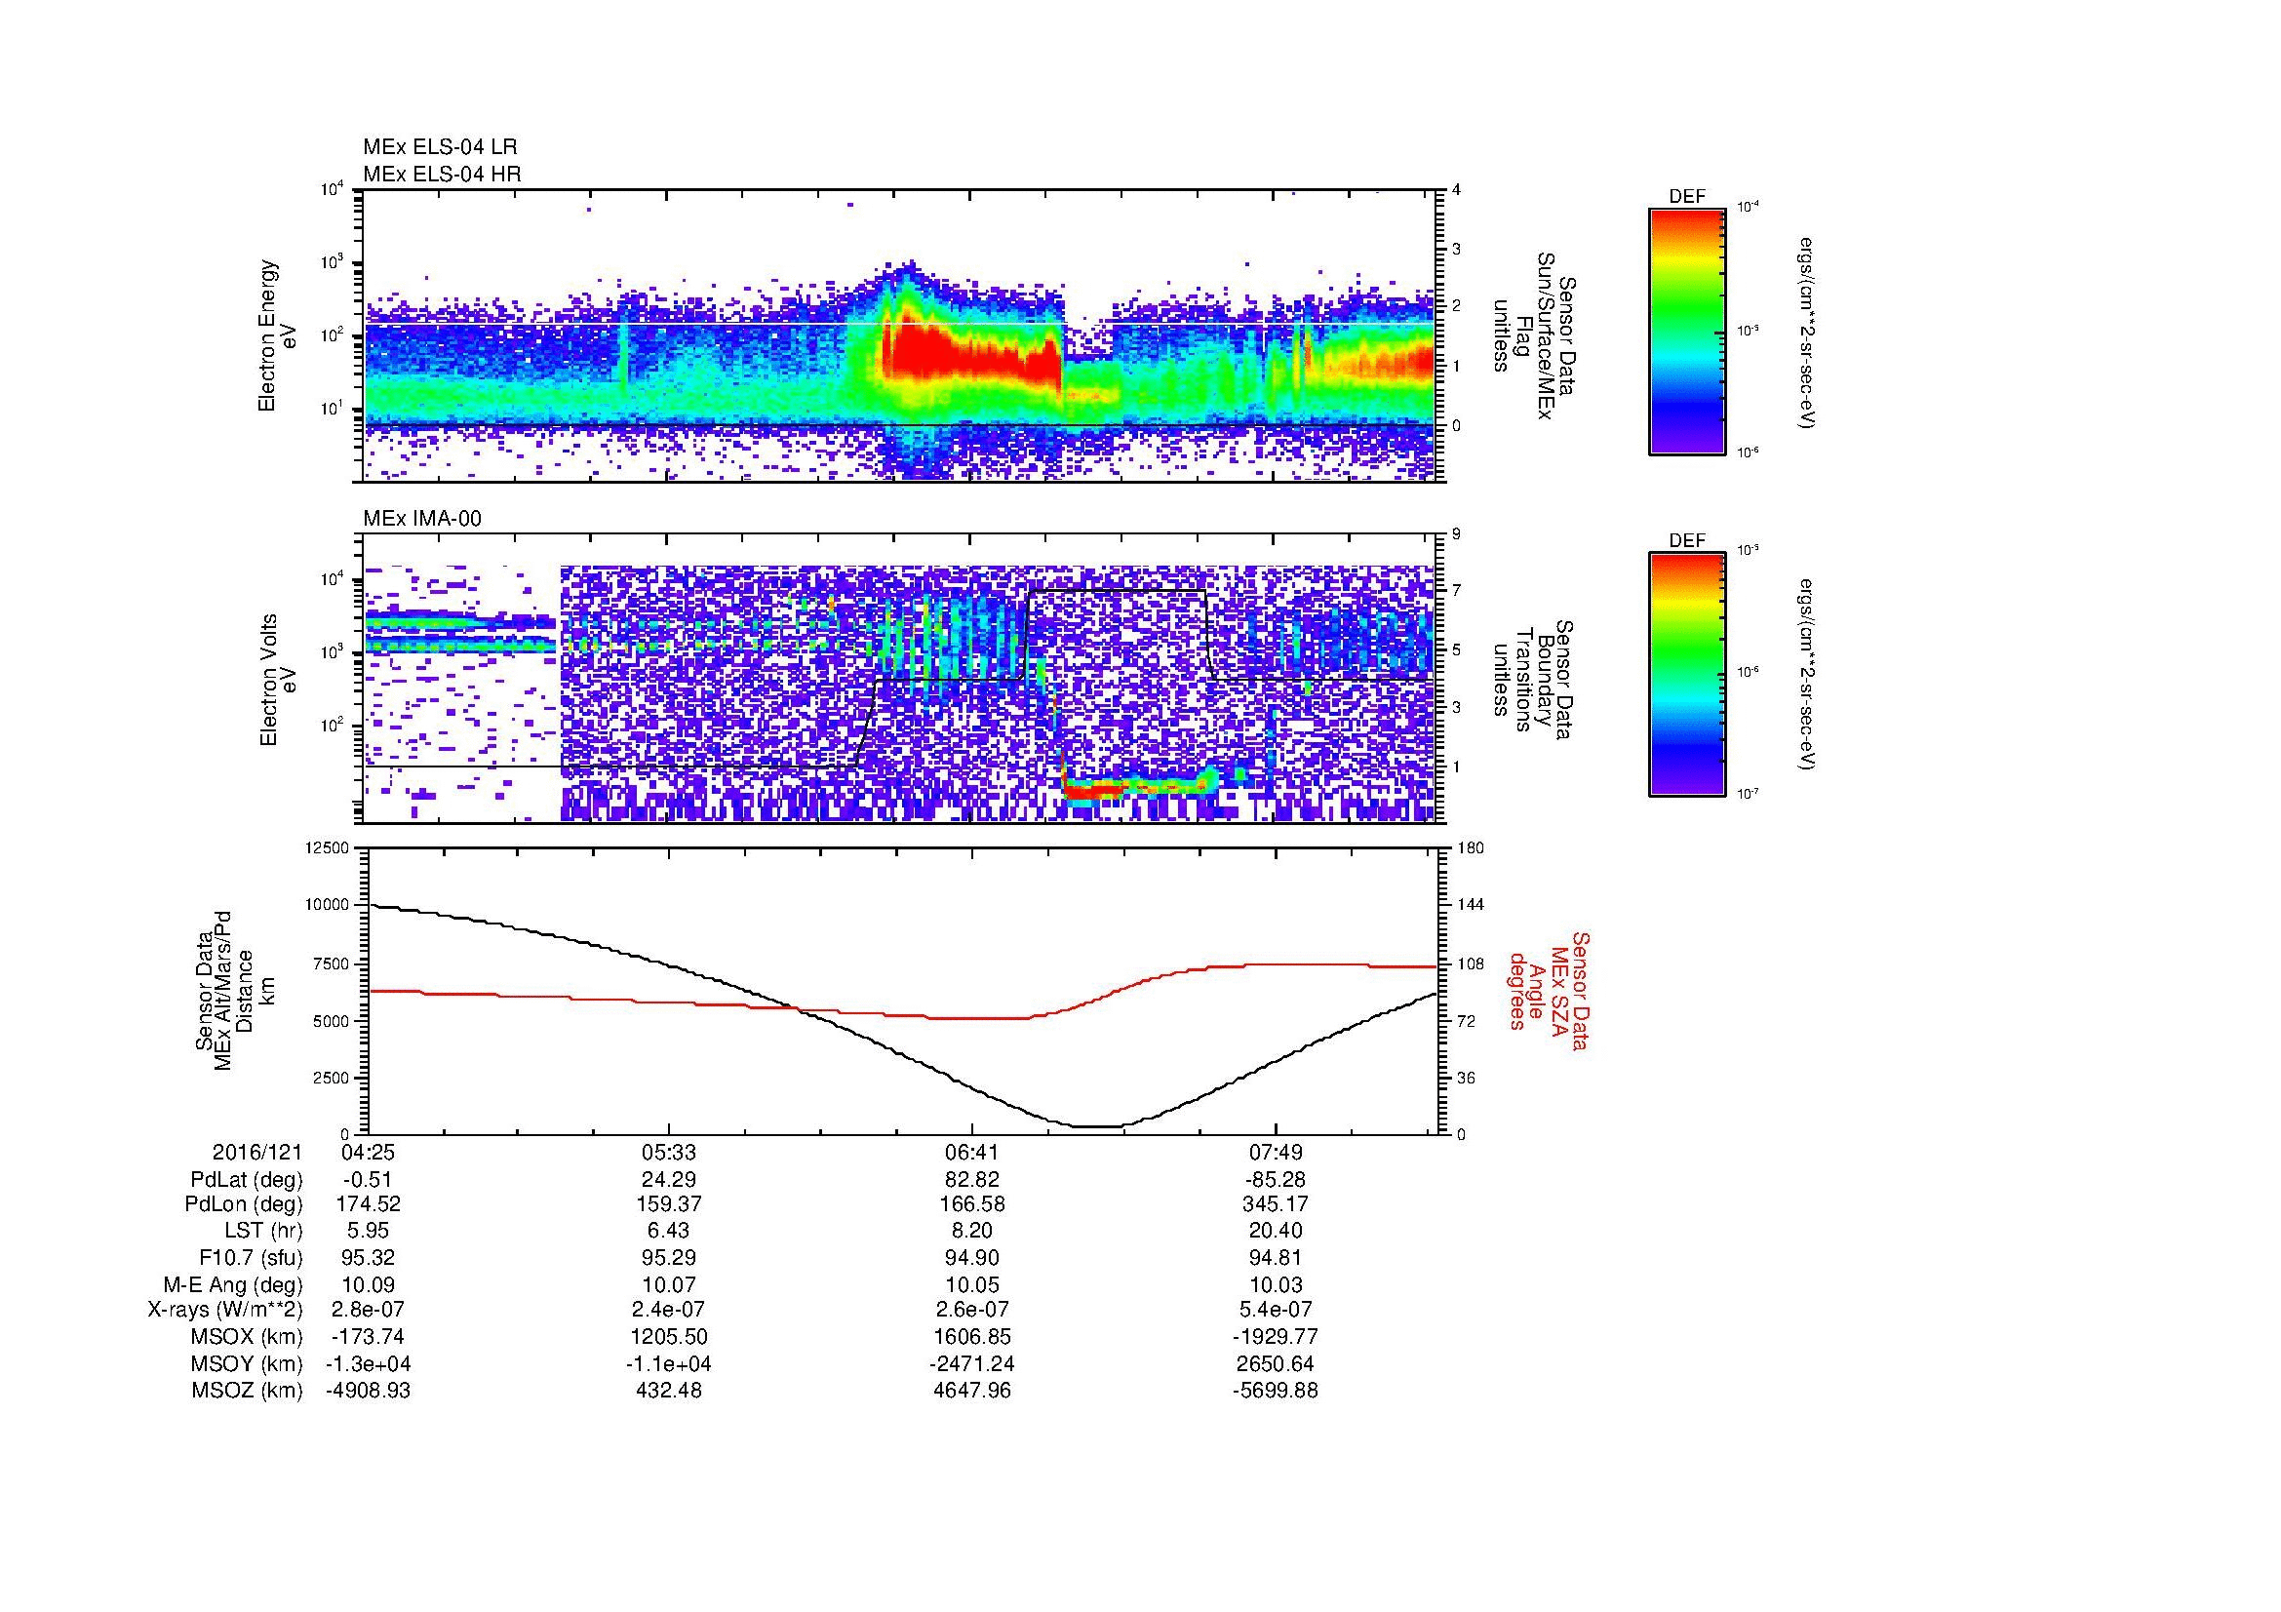Click the '06:41' time tick label
This screenshot has height=1612, width=2281.
(972, 1152)
